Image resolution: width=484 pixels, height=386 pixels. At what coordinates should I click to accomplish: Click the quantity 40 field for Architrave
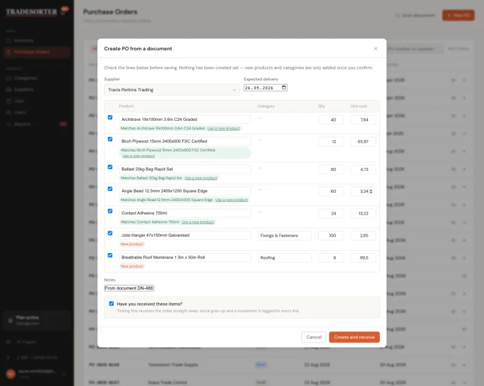pyautogui.click(x=331, y=120)
